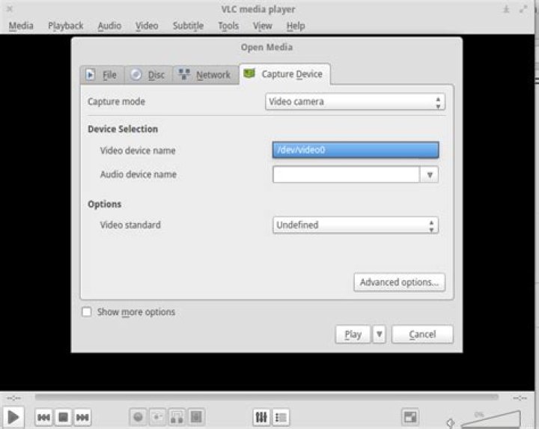Click the main Play button in the bottom toolbar
539x429 pixels.
13,417
